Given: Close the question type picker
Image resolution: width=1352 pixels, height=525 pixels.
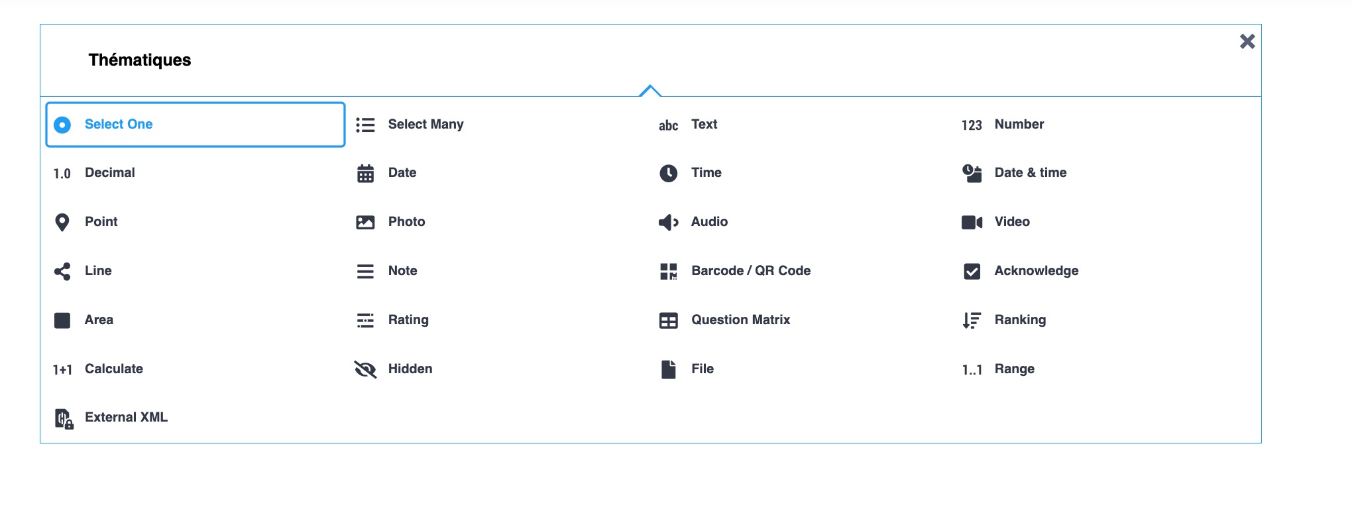Looking at the screenshot, I should coord(1247,42).
